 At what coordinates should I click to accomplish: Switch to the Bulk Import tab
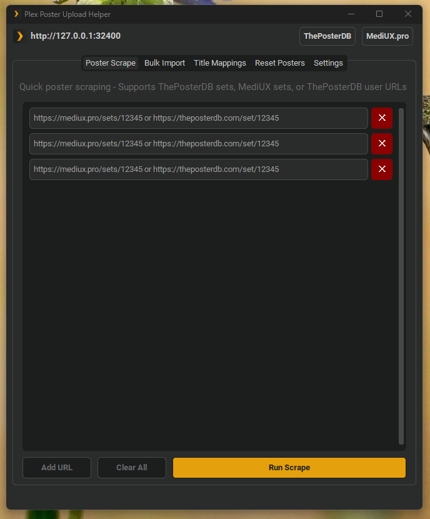pyautogui.click(x=164, y=63)
